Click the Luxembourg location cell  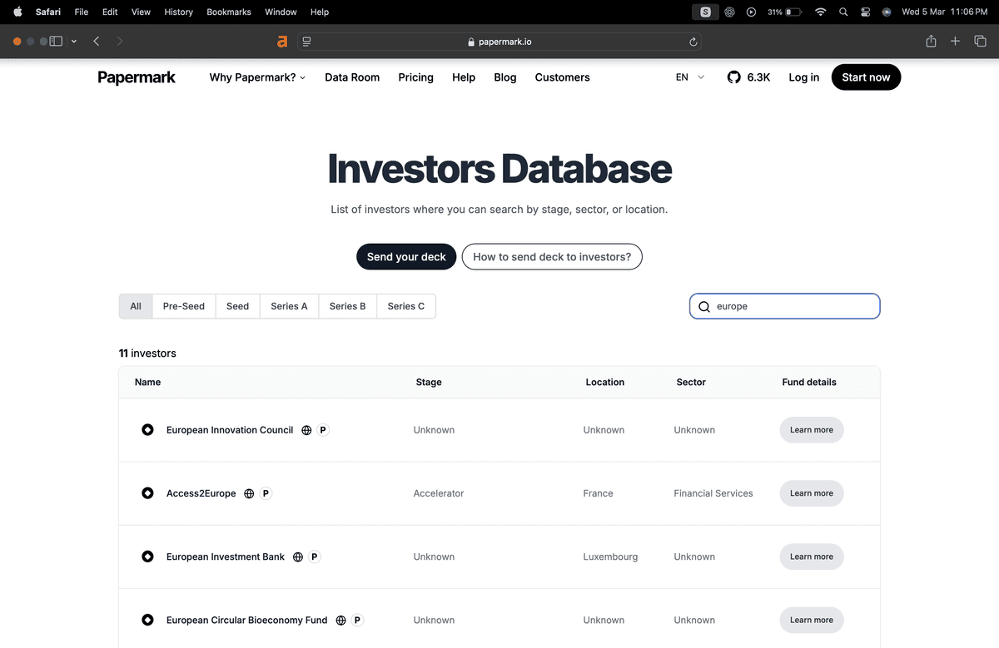coord(610,556)
